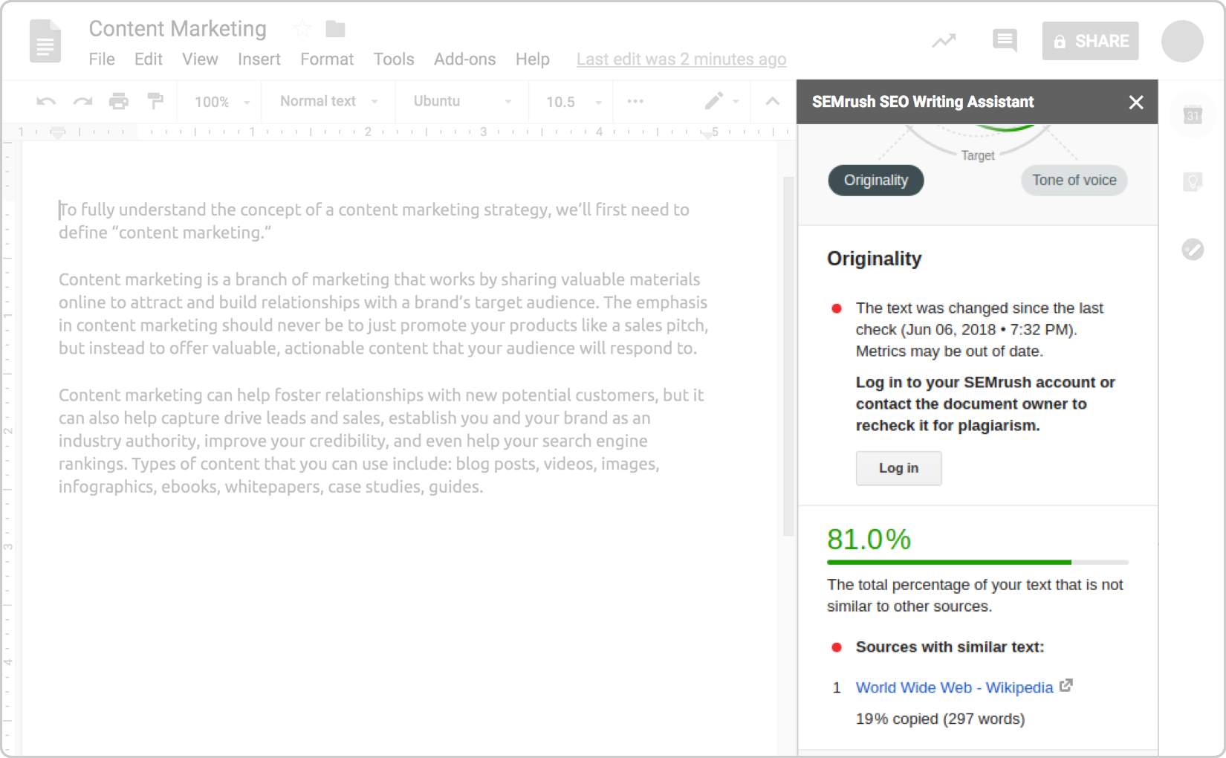Open more toolbar options (three dots)
This screenshot has height=758, width=1226.
[635, 101]
